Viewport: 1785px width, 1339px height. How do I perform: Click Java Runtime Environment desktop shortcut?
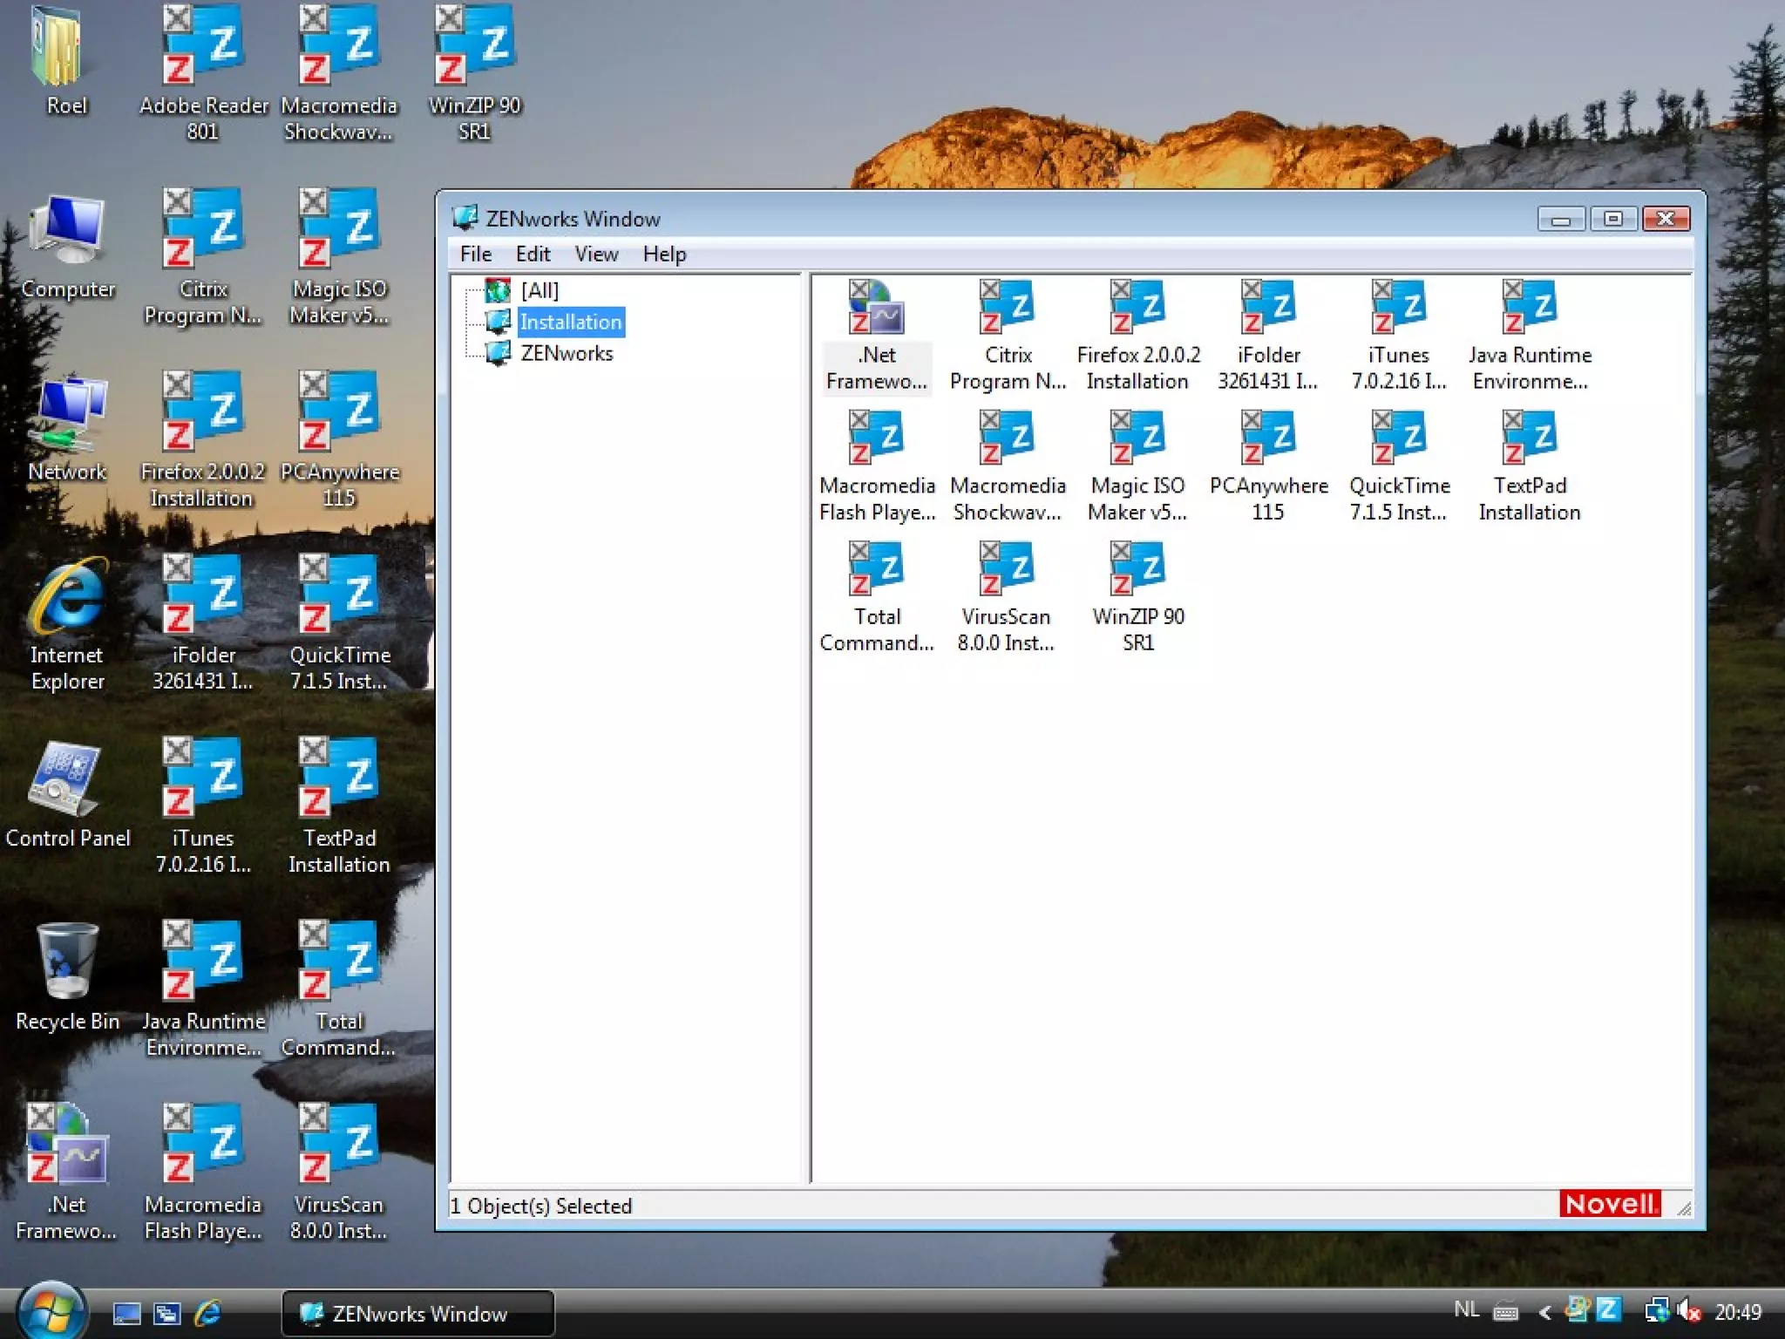pyautogui.click(x=203, y=989)
